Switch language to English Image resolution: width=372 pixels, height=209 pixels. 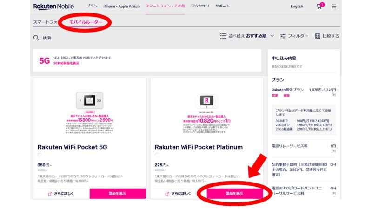point(297,7)
